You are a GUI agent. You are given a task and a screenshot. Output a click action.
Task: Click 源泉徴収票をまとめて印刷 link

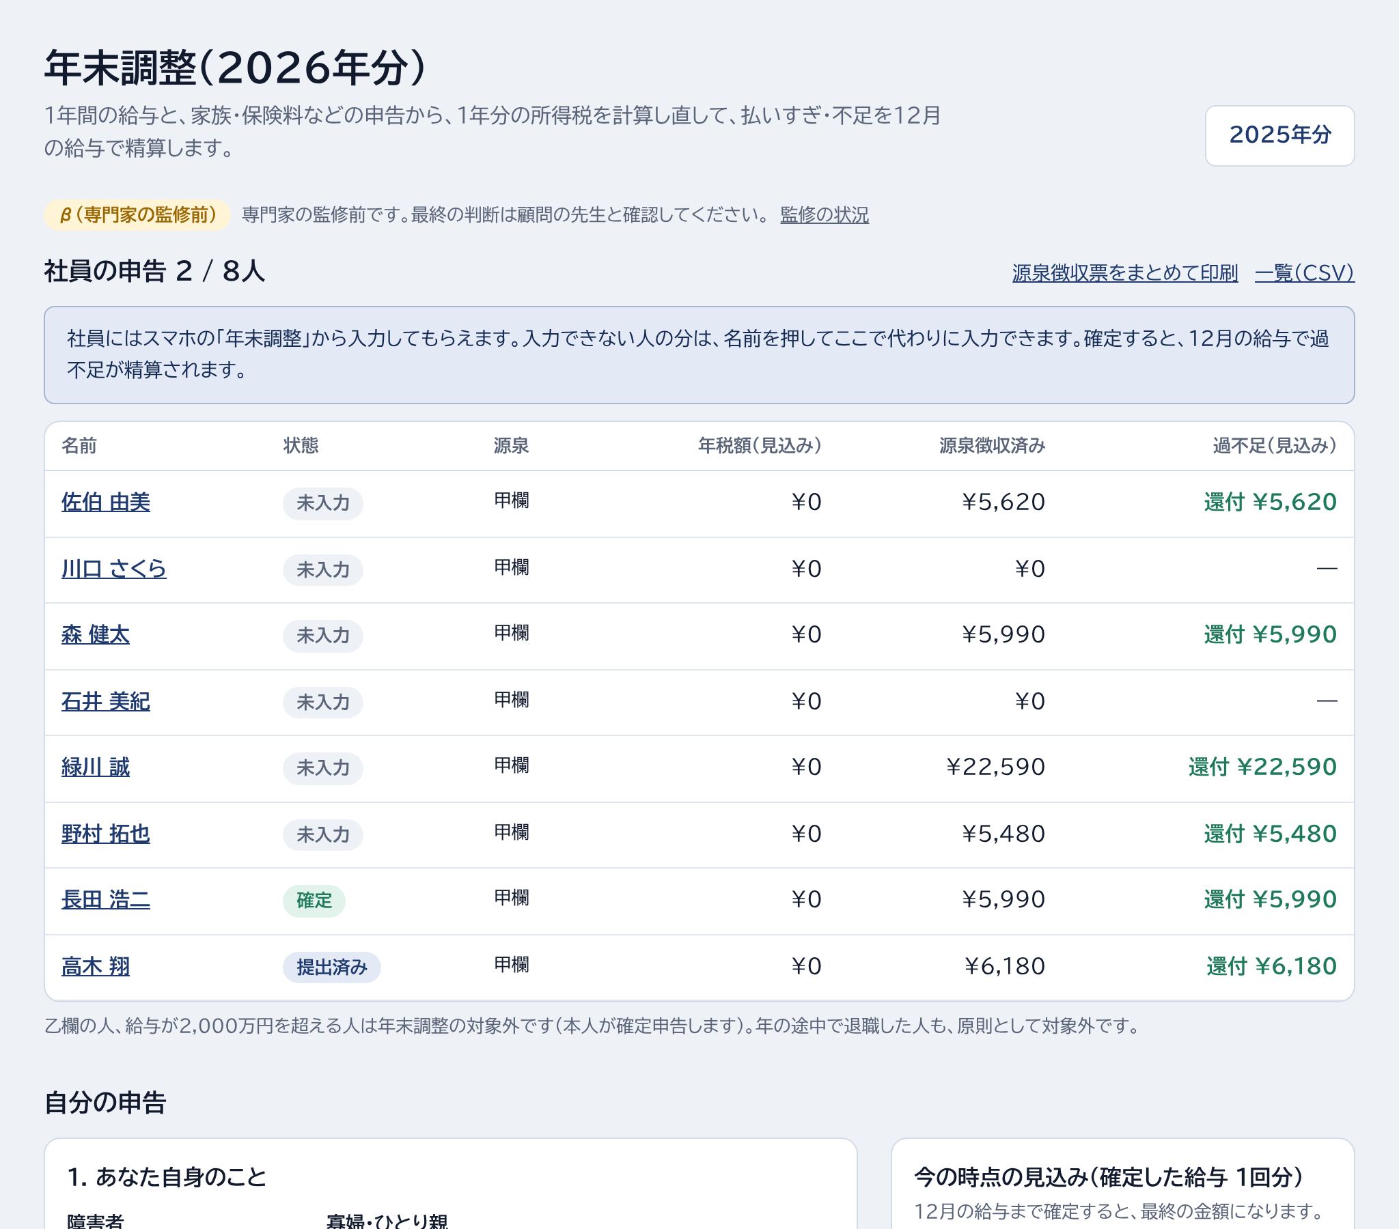click(x=1124, y=273)
